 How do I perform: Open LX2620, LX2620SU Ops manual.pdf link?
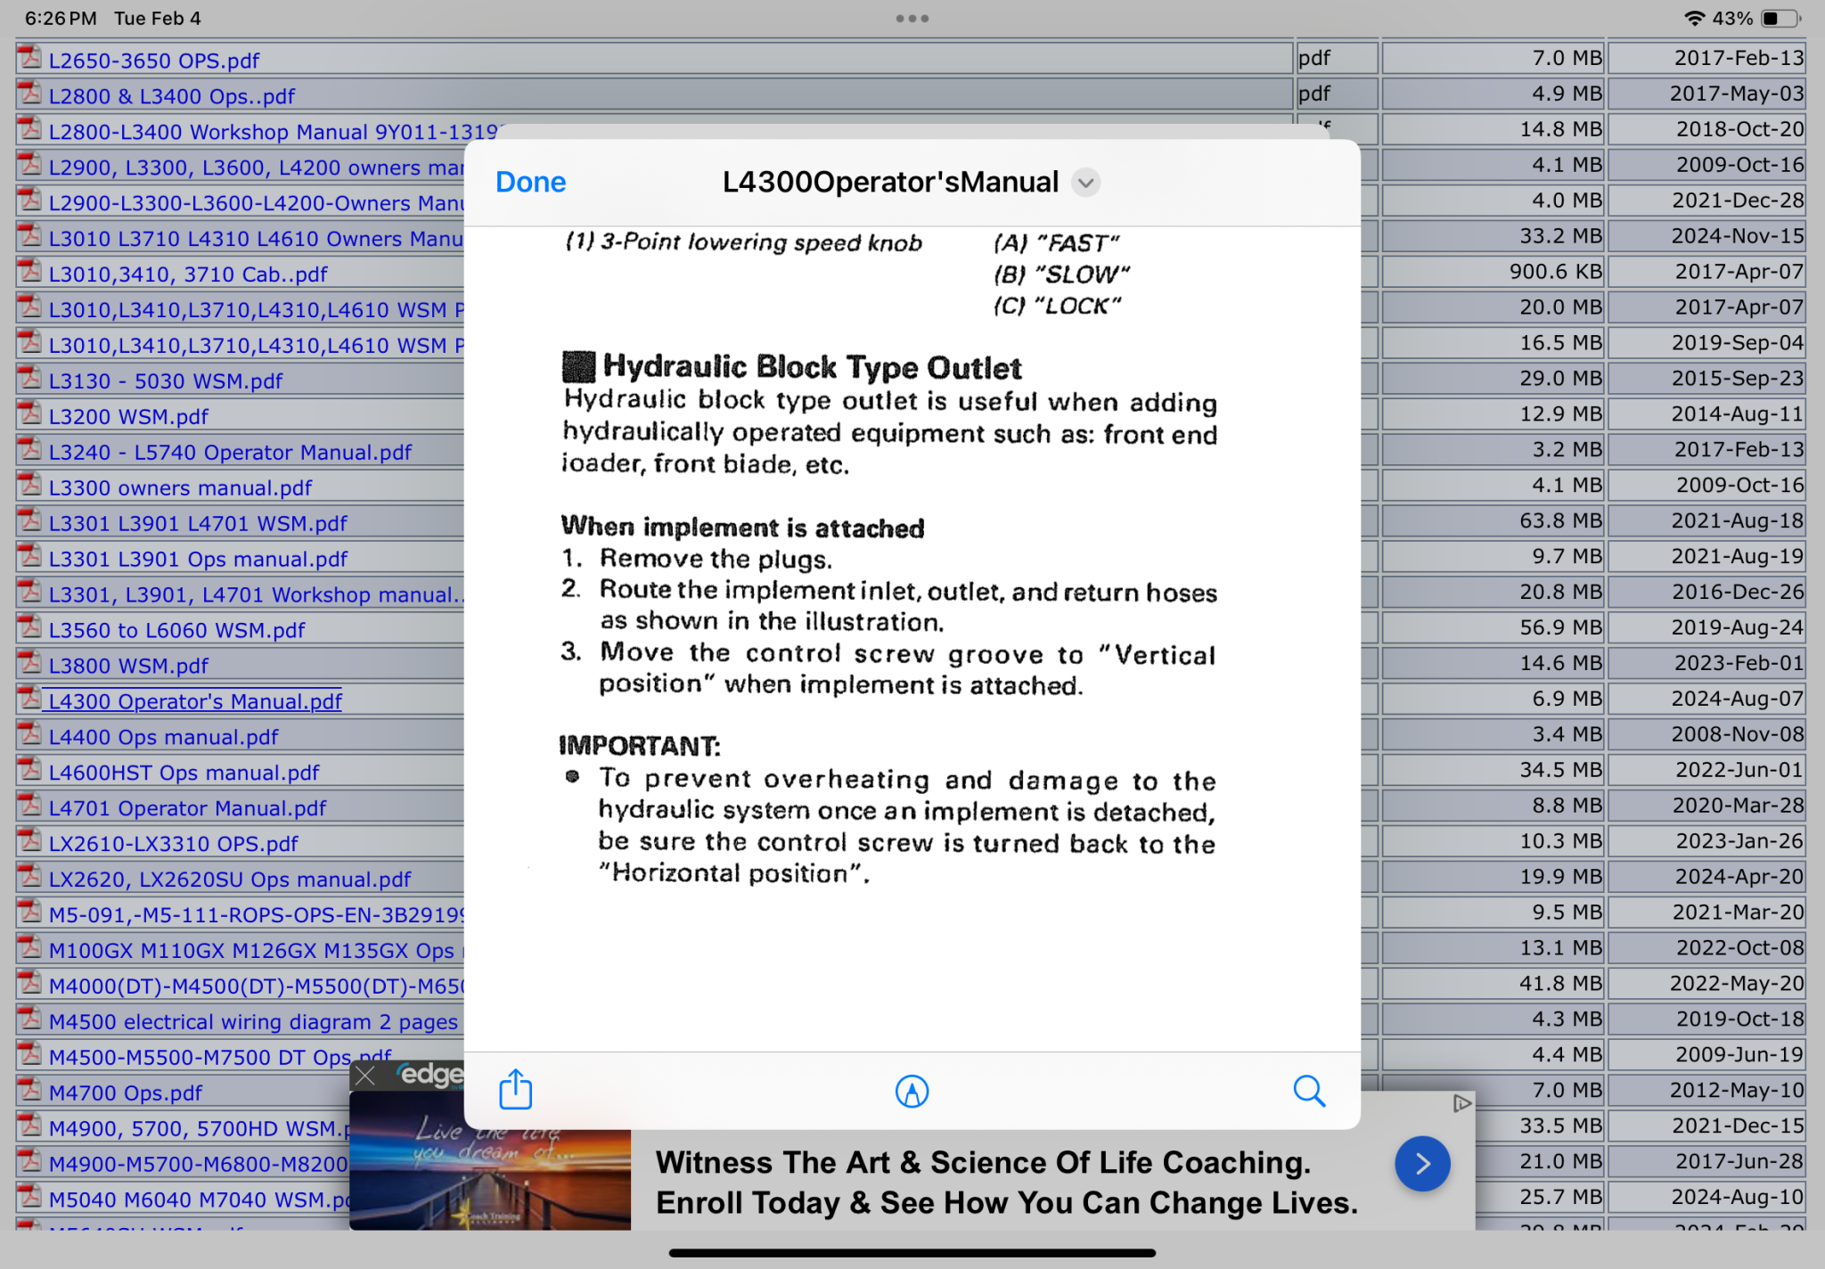(230, 880)
